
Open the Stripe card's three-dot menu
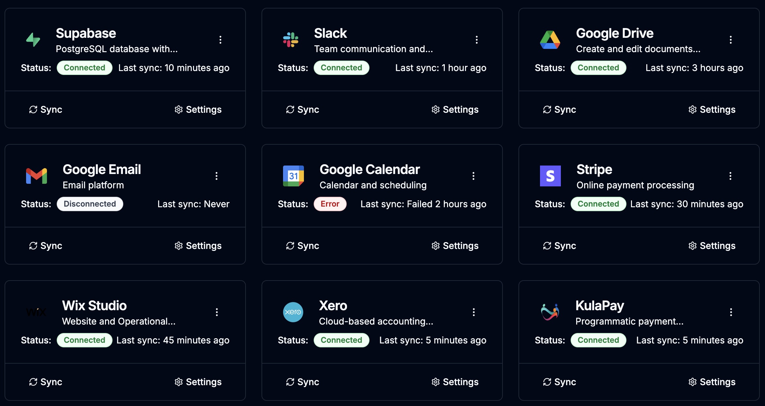click(x=730, y=176)
